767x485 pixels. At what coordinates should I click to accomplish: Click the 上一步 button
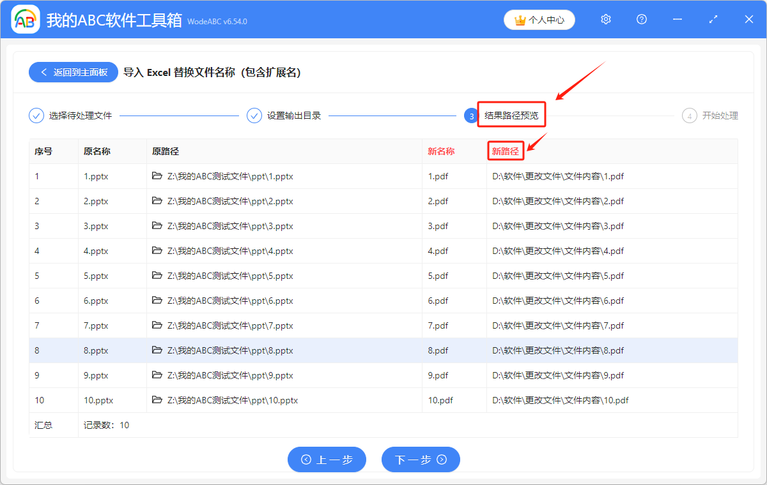click(327, 459)
